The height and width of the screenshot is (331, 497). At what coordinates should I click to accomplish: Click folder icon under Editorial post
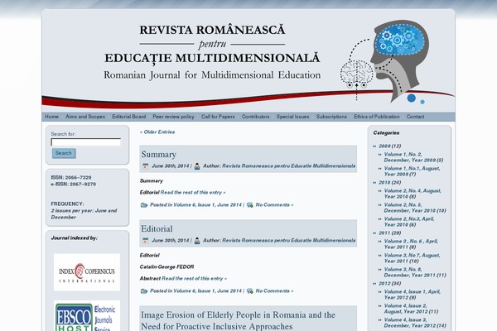point(144,291)
